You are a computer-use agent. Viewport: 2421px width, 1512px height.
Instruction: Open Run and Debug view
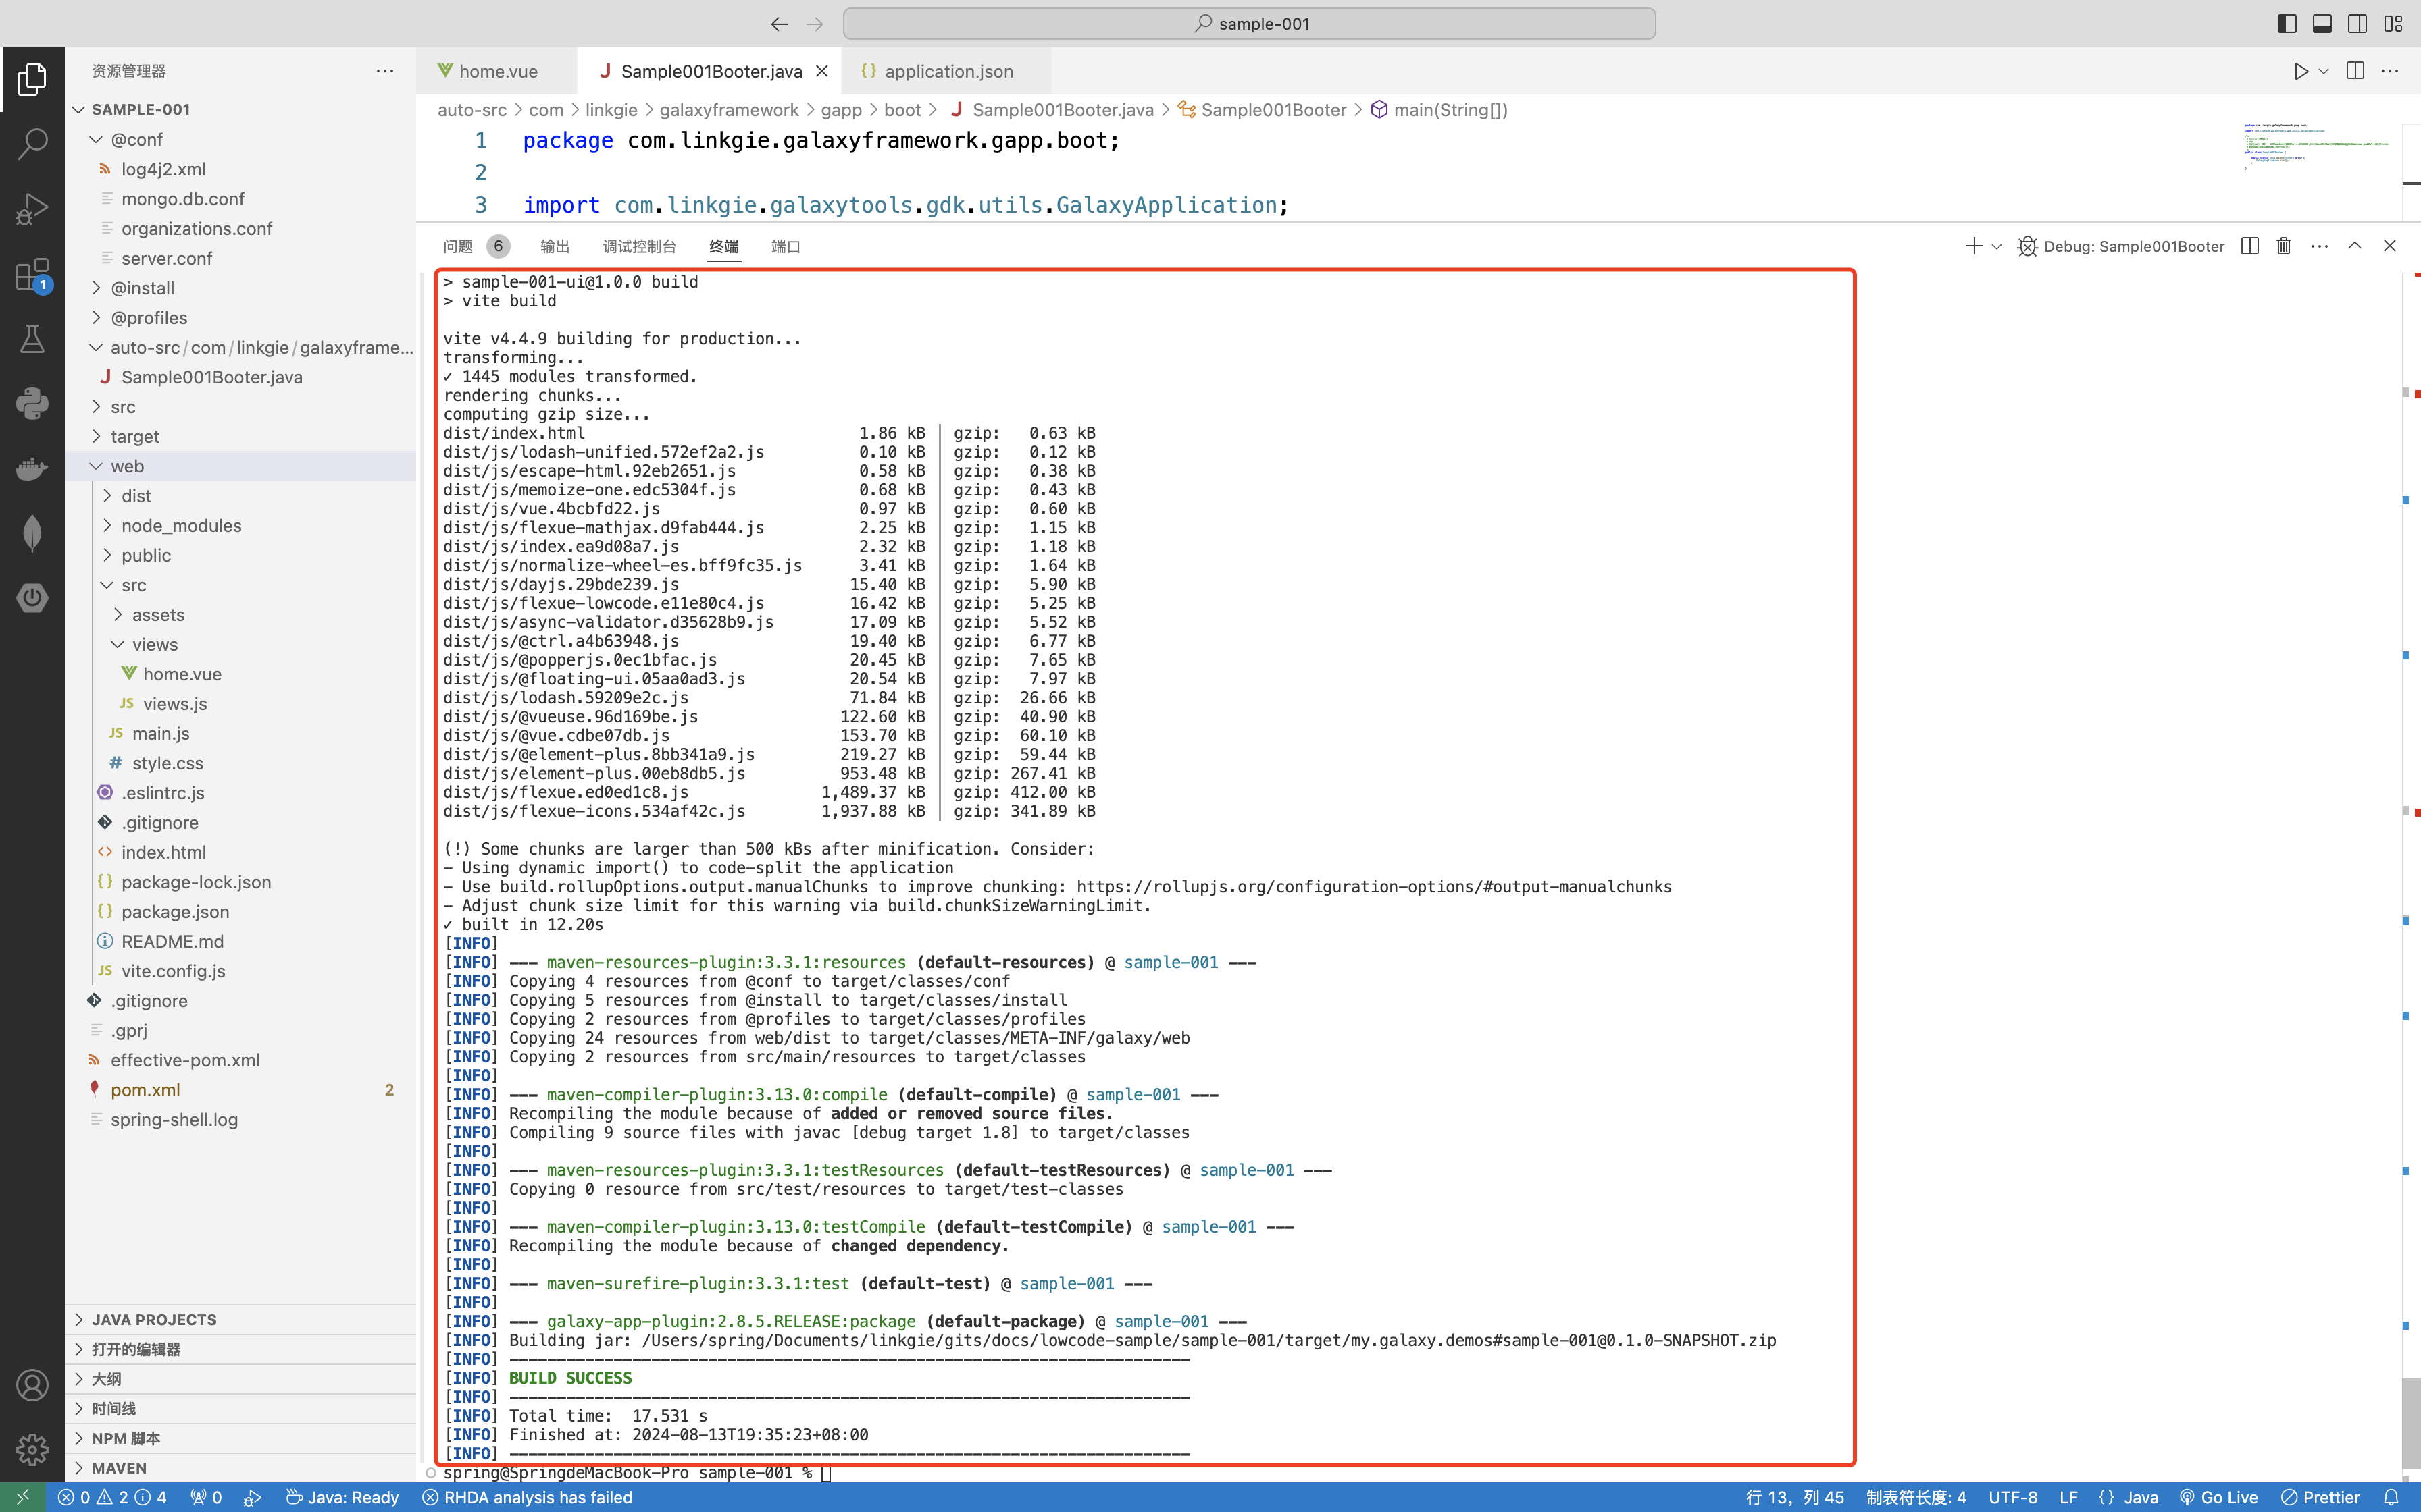[32, 209]
